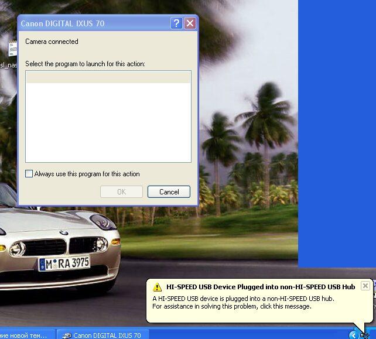Close the Canon DIGITAL IXUS 70 dialog
This screenshot has height=339, width=376.
click(x=190, y=23)
